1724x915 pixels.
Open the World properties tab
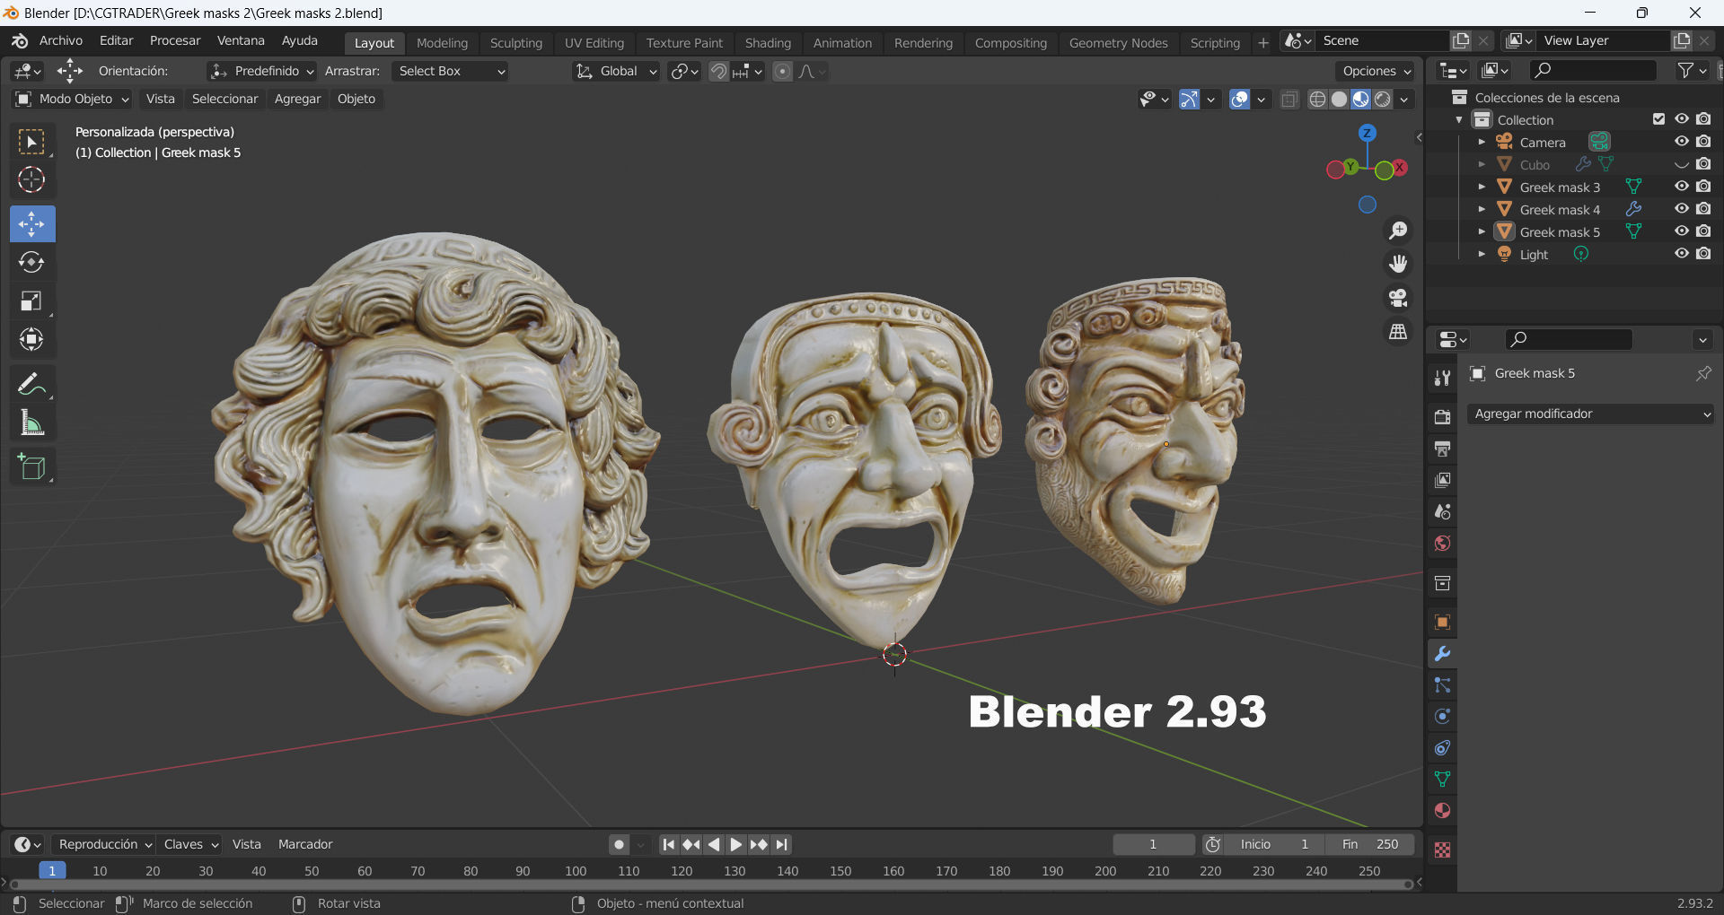1442,543
